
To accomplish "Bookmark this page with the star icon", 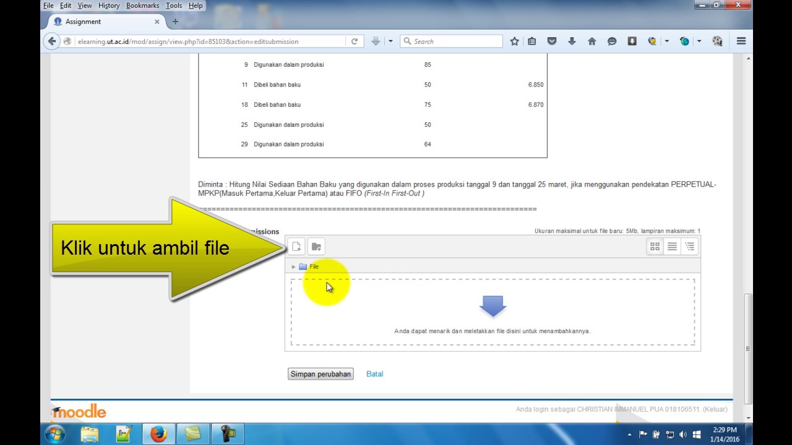I will [x=514, y=41].
